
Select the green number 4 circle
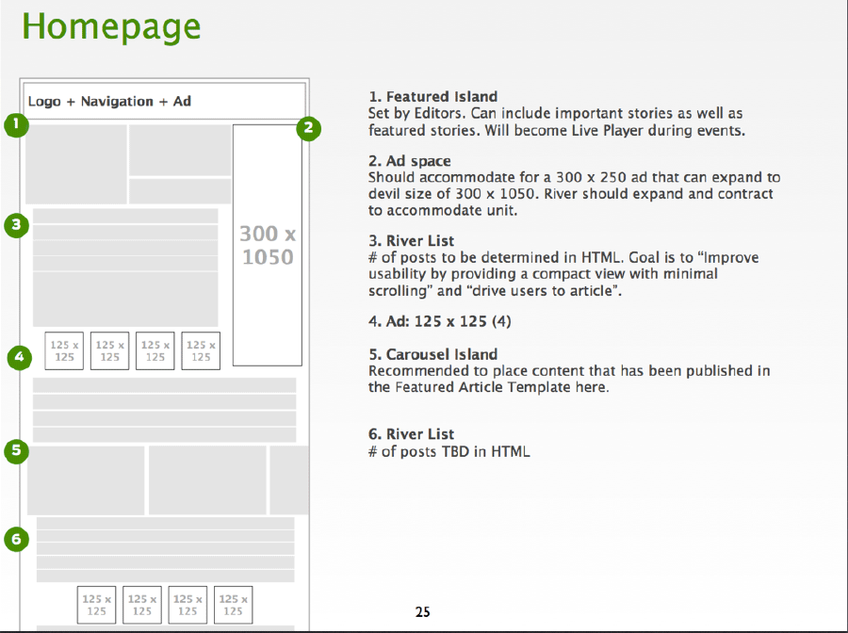click(x=21, y=357)
